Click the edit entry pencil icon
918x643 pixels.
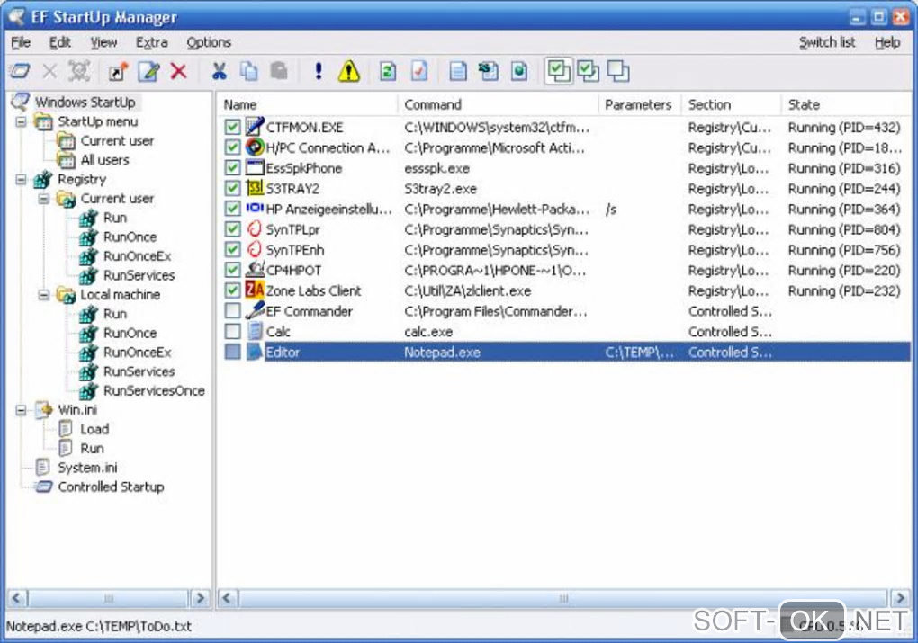(x=148, y=71)
